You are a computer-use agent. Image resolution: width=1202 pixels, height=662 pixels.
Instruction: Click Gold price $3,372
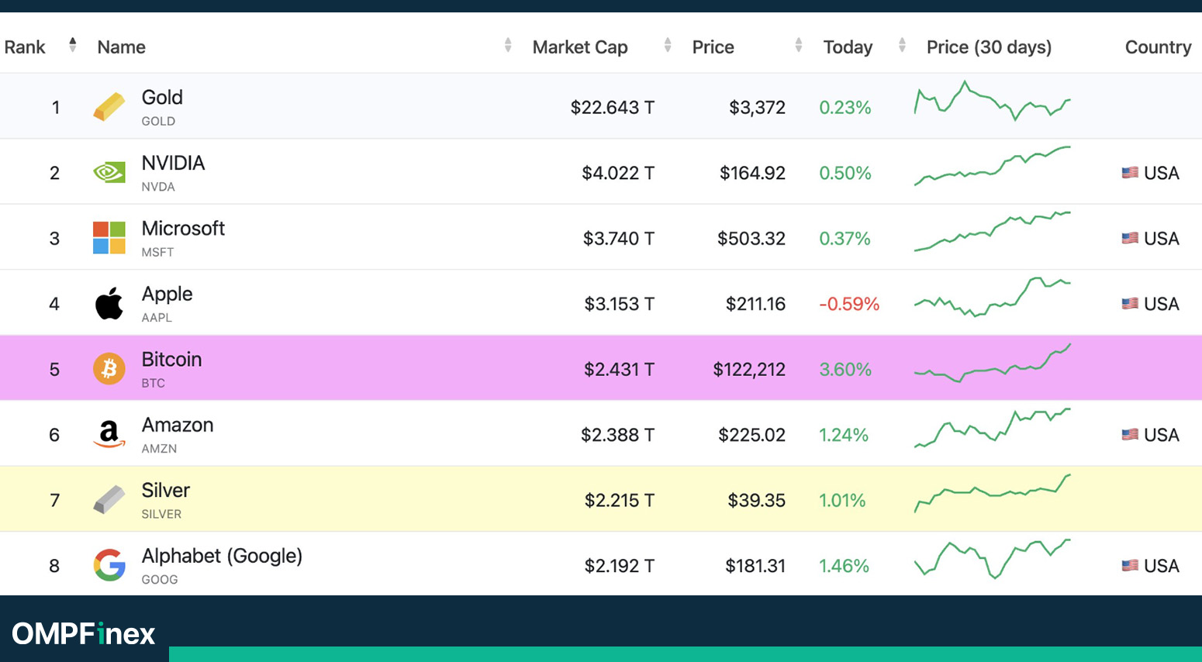[758, 108]
